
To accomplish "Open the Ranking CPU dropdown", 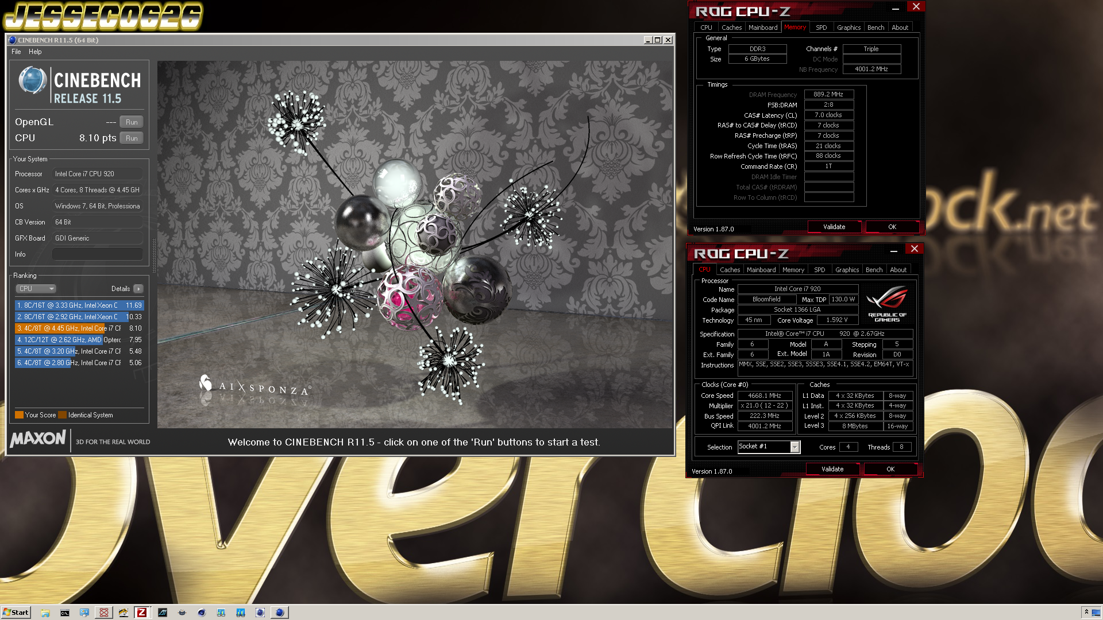I will click(36, 289).
